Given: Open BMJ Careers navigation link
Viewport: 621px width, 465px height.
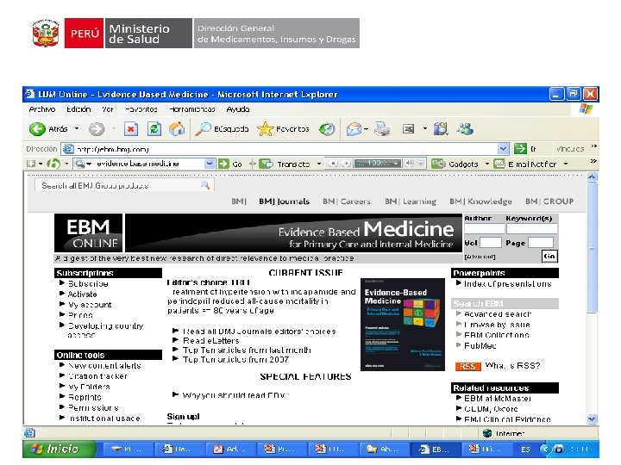Looking at the screenshot, I should (x=347, y=201).
